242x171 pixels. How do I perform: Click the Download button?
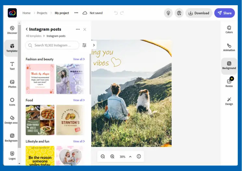199,13
